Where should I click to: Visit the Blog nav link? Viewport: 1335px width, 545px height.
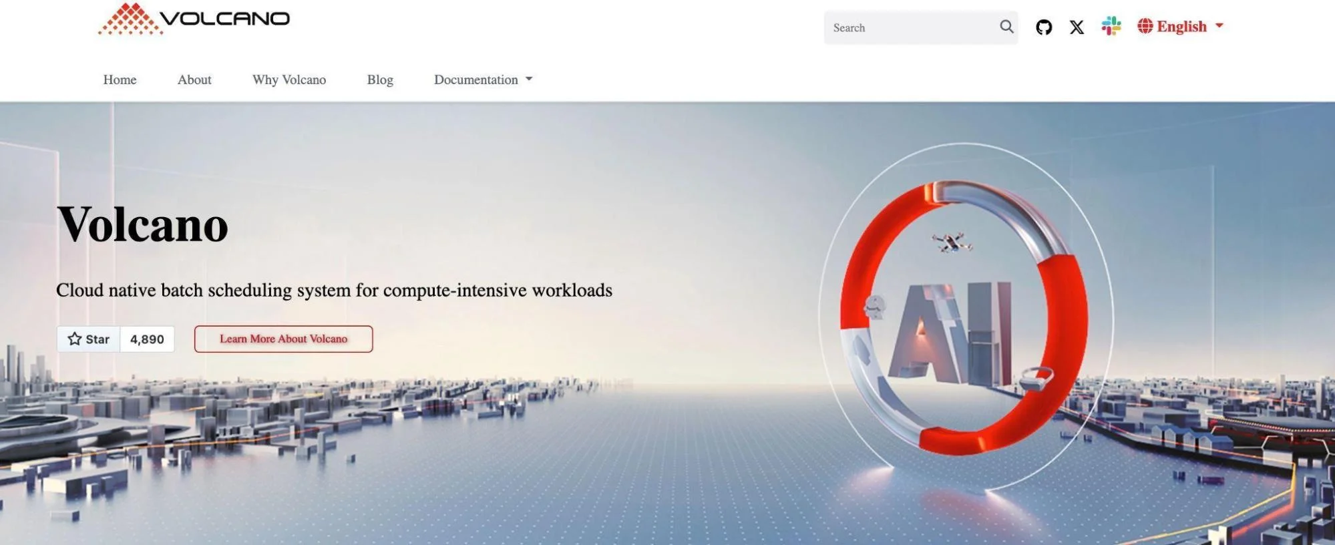pyautogui.click(x=380, y=79)
